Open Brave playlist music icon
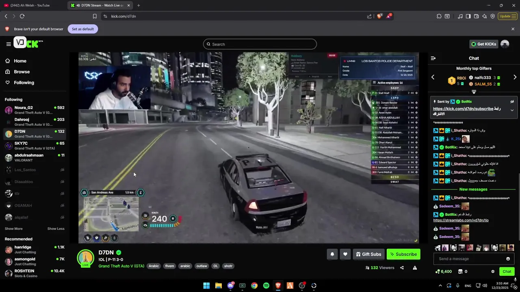This screenshot has height=292, width=520. 460,16
